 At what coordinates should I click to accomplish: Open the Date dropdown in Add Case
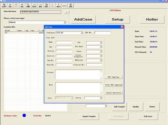(72, 98)
